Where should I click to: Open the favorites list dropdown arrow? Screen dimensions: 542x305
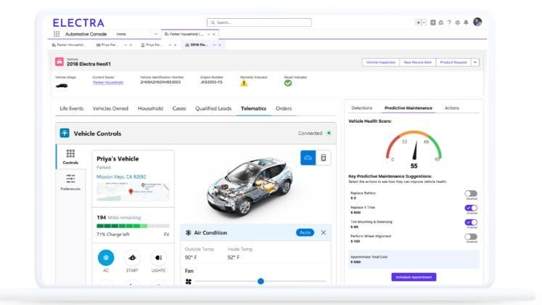tap(424, 23)
